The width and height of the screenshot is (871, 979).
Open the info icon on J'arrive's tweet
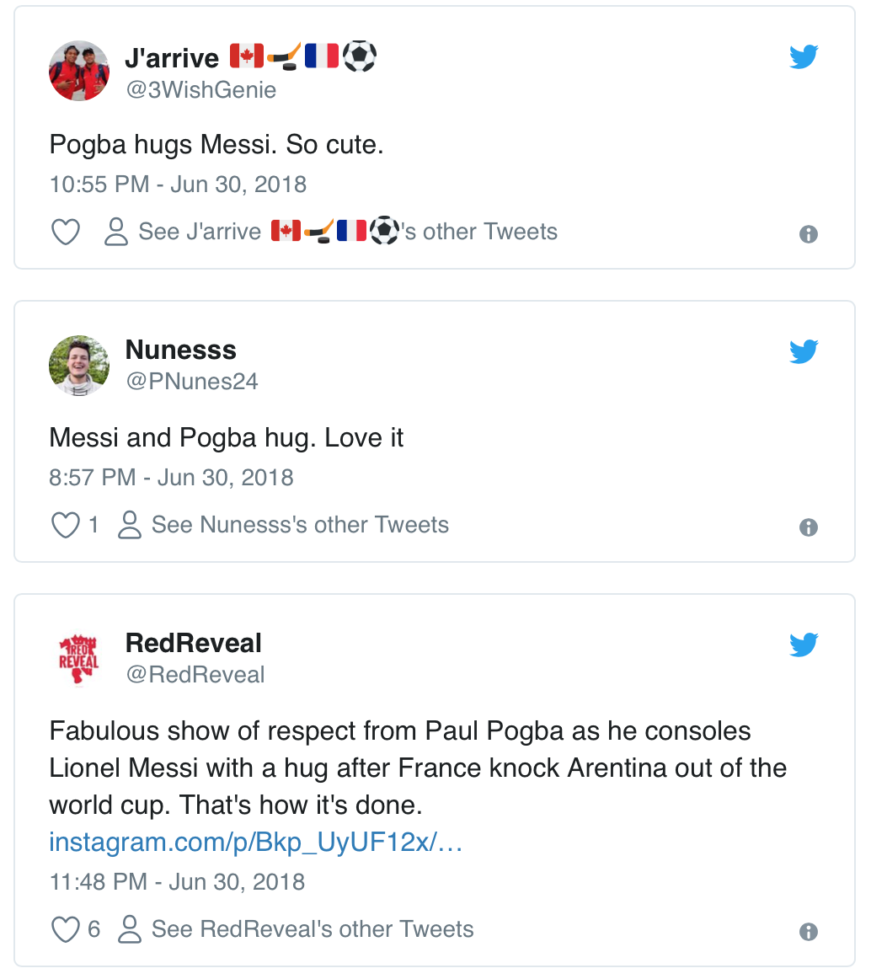click(809, 235)
